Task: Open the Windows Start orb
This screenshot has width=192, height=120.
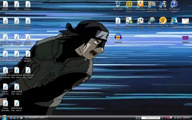Action: pos(4,117)
